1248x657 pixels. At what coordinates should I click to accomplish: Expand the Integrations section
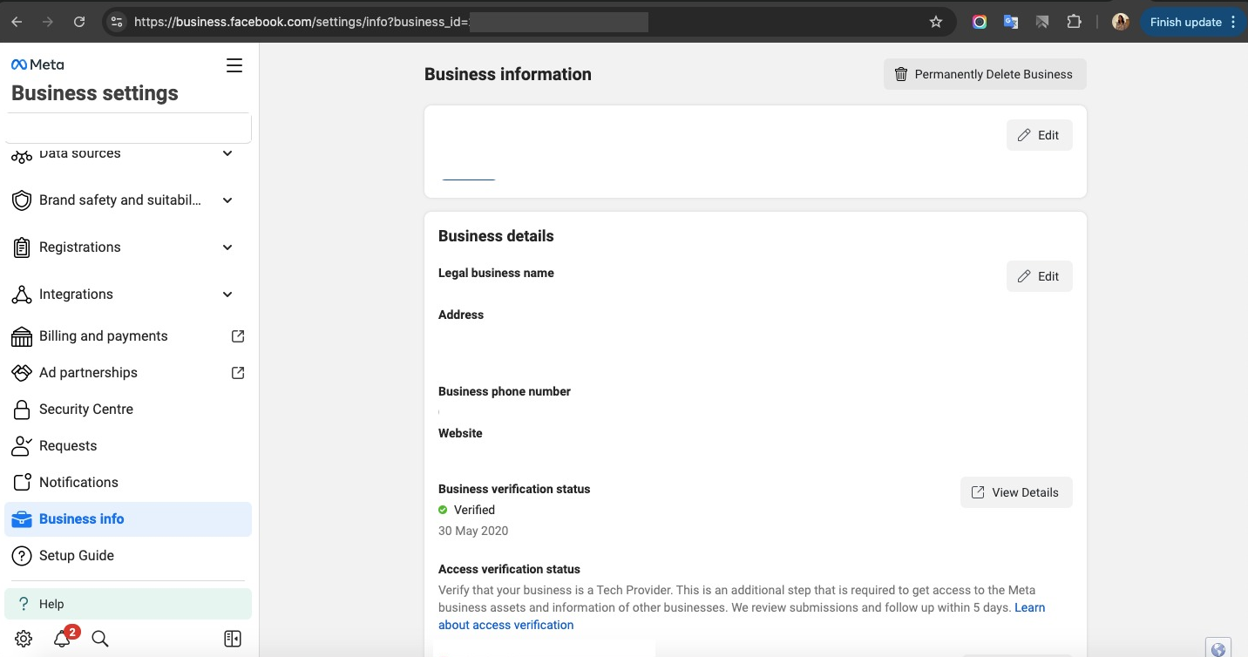click(x=227, y=295)
